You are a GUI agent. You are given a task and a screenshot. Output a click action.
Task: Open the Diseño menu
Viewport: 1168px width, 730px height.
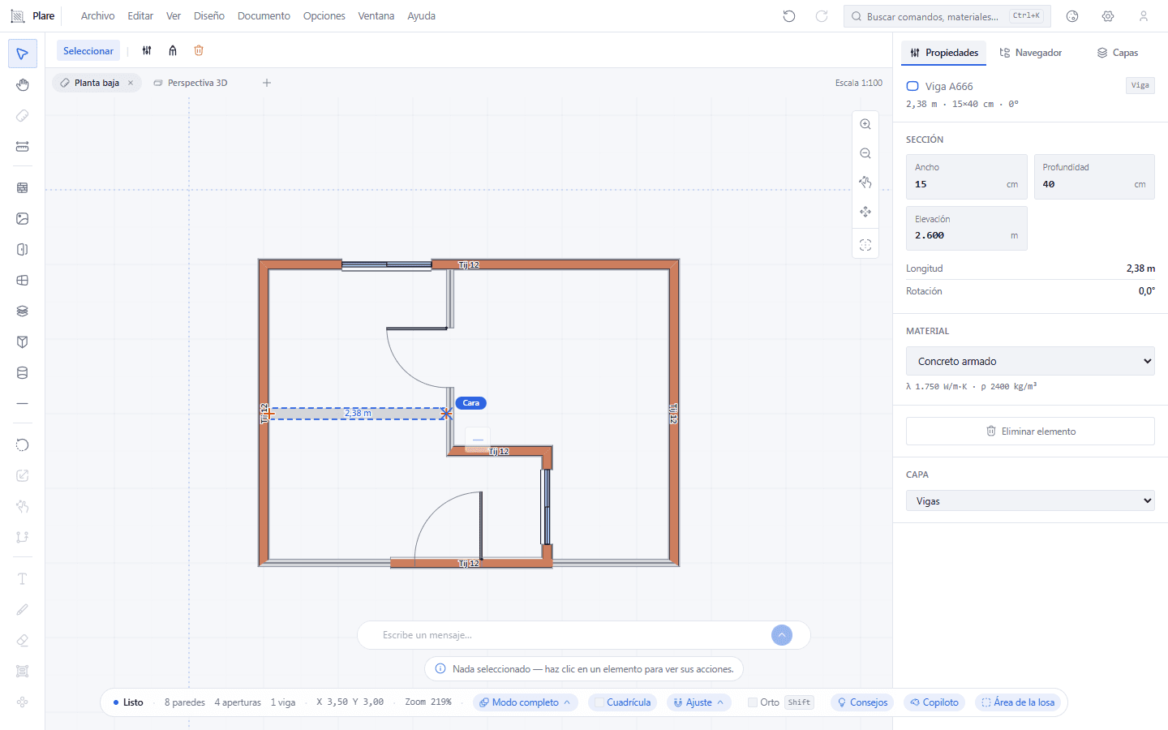coord(209,16)
